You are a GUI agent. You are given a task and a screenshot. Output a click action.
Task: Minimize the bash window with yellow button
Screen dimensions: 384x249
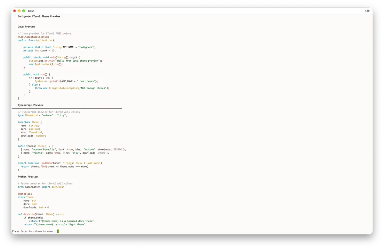click(19, 11)
